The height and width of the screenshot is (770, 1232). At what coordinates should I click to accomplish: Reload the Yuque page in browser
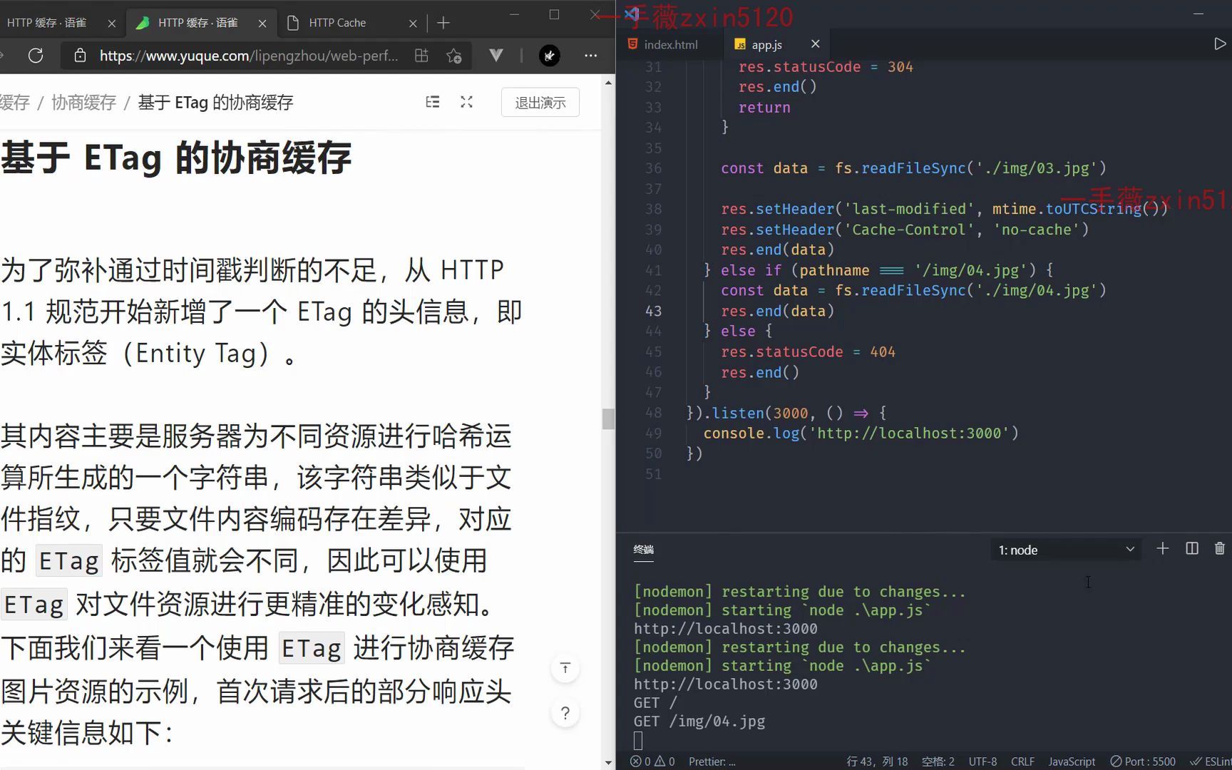click(36, 56)
